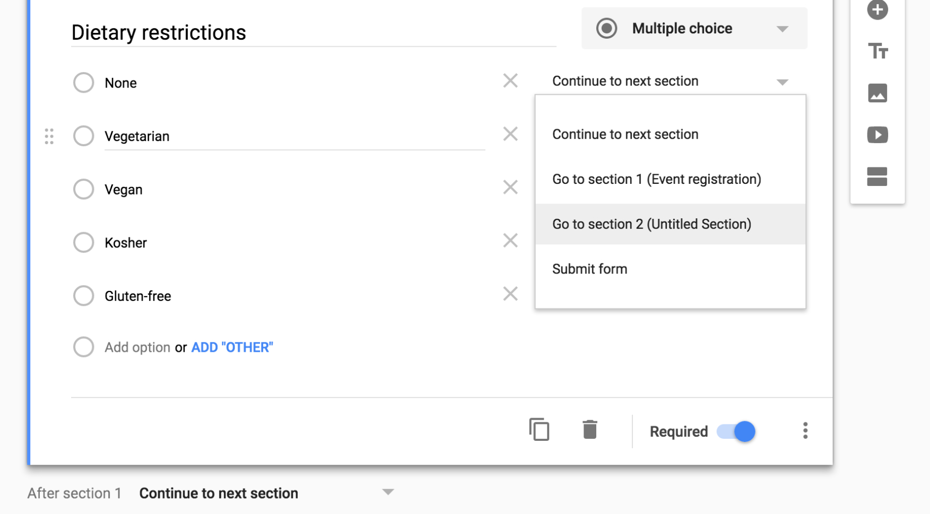This screenshot has height=514, width=930.
Task: Insert an image using the image icon
Action: tap(877, 93)
